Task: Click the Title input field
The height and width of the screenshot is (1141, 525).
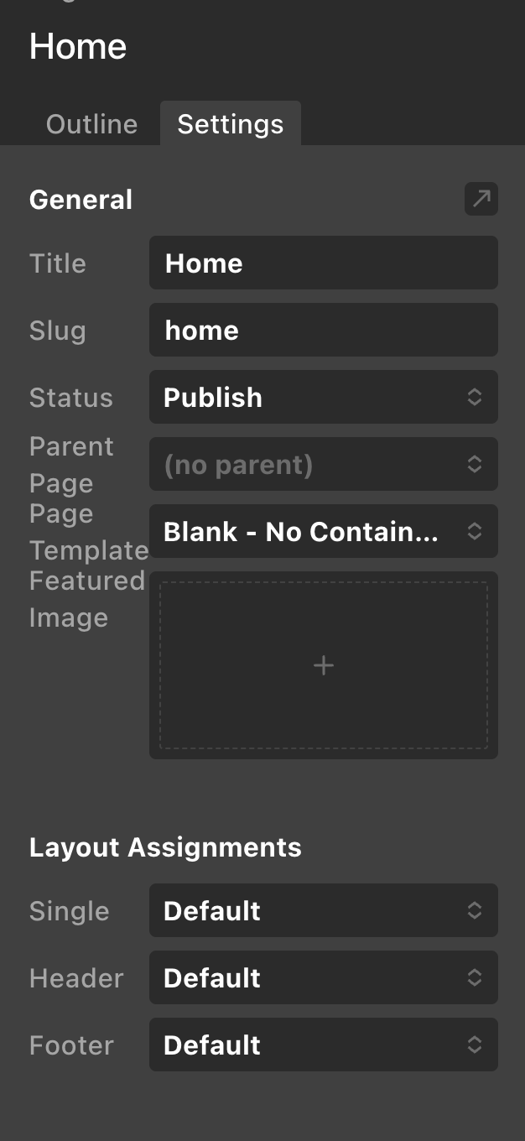Action: coord(324,263)
